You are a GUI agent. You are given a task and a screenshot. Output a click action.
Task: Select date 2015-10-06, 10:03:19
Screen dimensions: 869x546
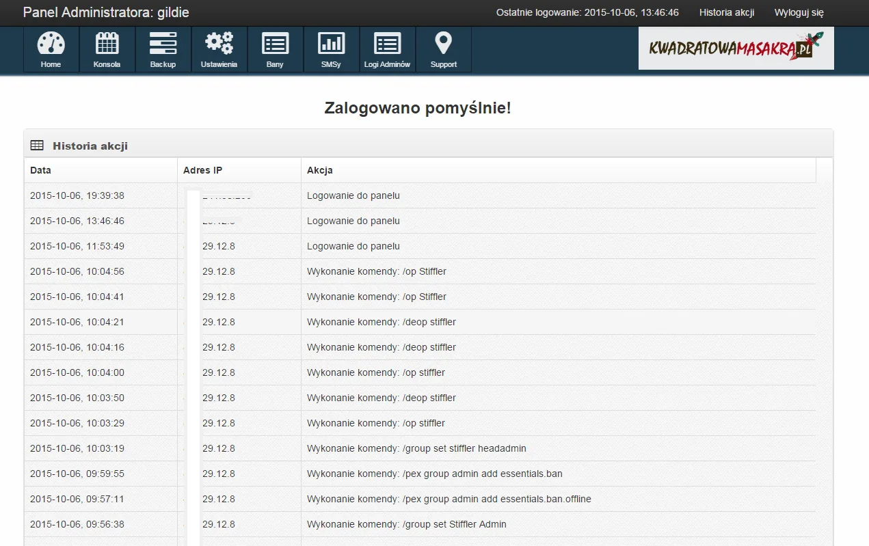point(77,448)
